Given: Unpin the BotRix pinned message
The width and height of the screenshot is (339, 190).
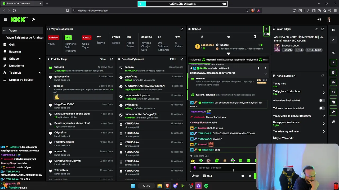Looking at the screenshot, I should 258,68.
